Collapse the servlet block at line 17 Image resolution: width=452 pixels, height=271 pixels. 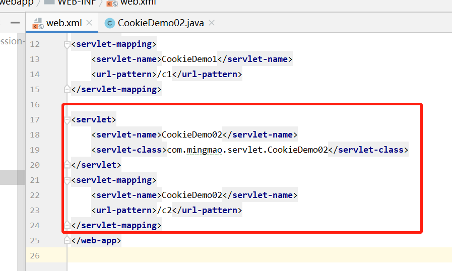pyautogui.click(x=67, y=120)
